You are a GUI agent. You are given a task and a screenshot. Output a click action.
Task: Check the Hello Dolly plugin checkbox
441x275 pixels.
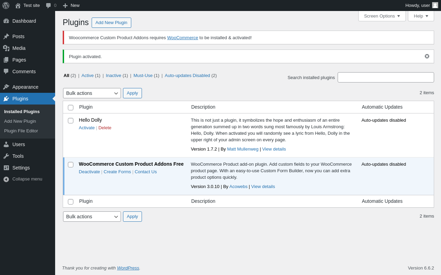coord(71,121)
